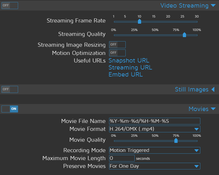The width and height of the screenshot is (219, 175).
Task: Click the Movie Quality slider handle
Action: click(x=176, y=141)
